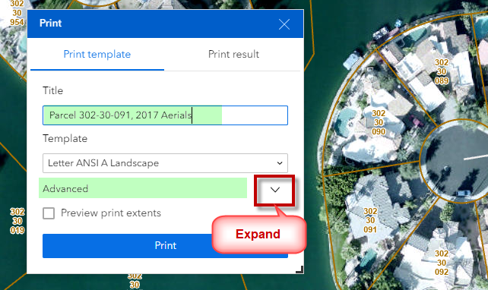Screen dimensions: 488x290
Task: Select parcel 302 30 089 label
Action: pyautogui.click(x=442, y=71)
